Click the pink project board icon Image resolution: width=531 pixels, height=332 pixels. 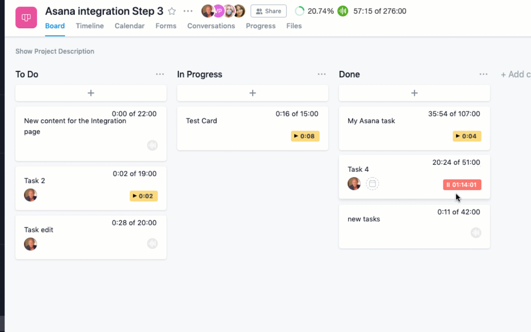26,17
